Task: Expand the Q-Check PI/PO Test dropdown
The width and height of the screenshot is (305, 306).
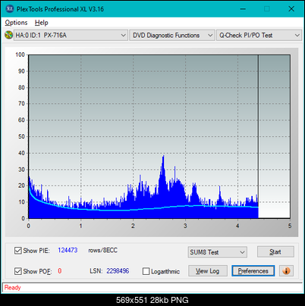Action: click(259, 35)
